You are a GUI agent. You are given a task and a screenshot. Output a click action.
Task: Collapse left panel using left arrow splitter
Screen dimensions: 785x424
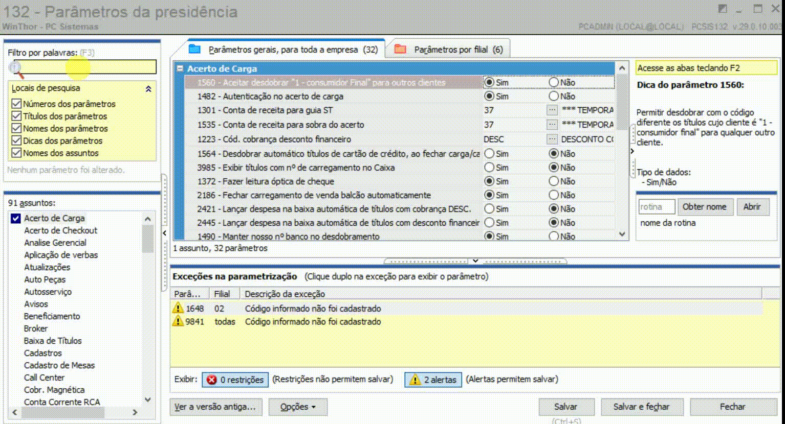tap(164, 233)
